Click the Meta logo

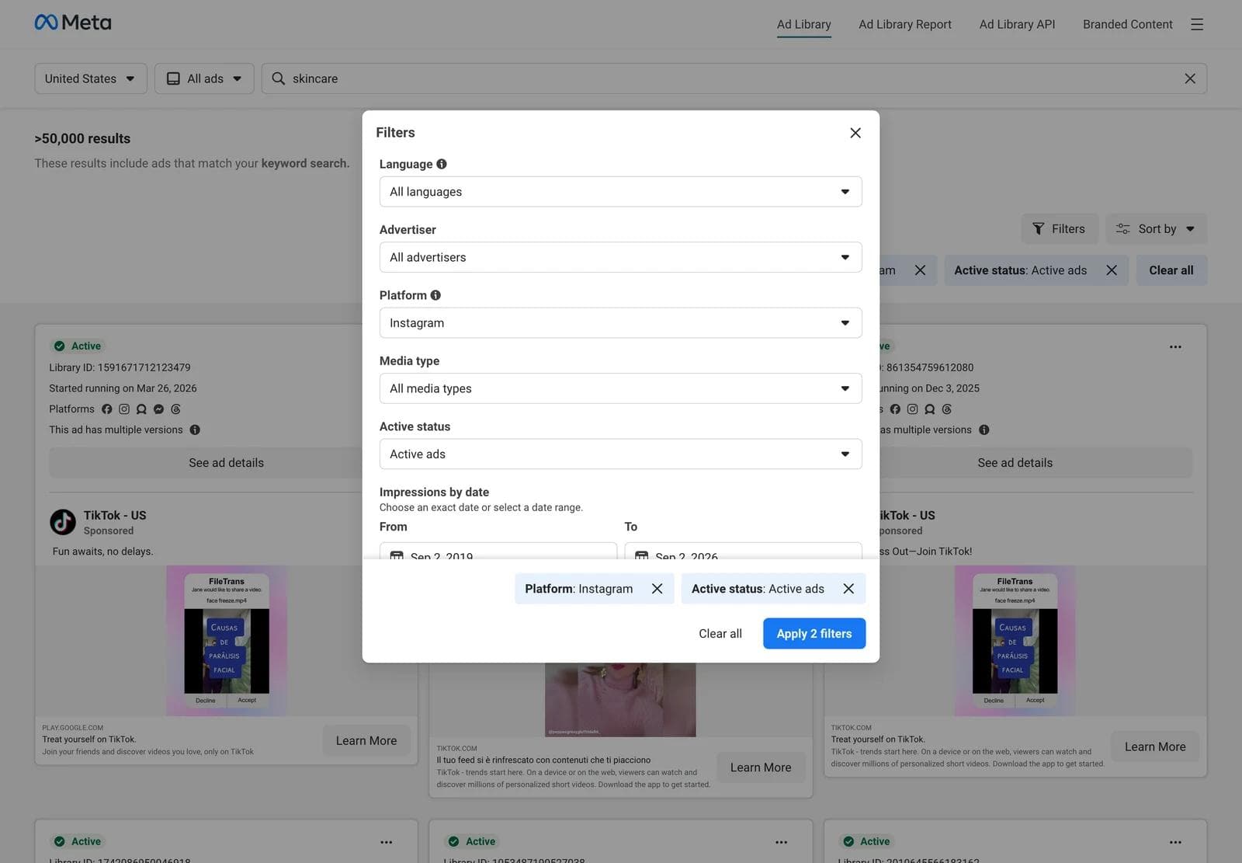[73, 23]
